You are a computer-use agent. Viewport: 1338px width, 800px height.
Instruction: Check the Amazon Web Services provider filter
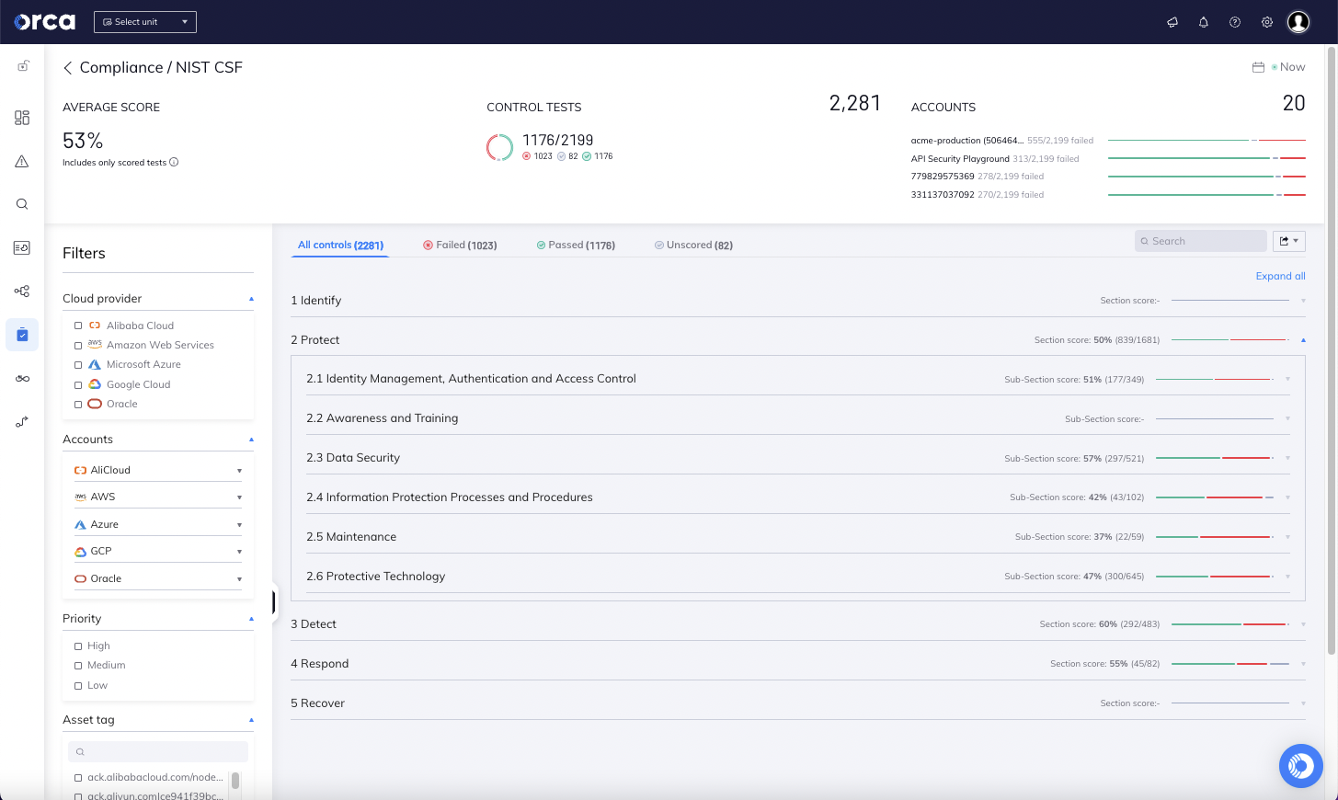pos(78,345)
